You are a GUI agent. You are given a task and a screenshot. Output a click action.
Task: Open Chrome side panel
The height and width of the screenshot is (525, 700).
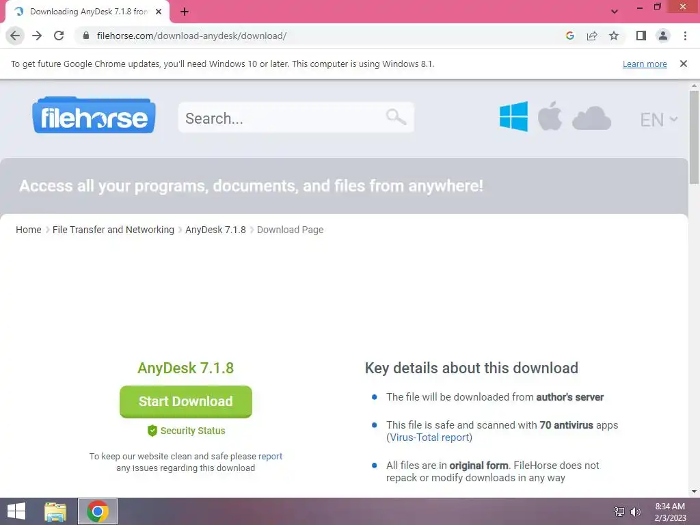tap(641, 36)
